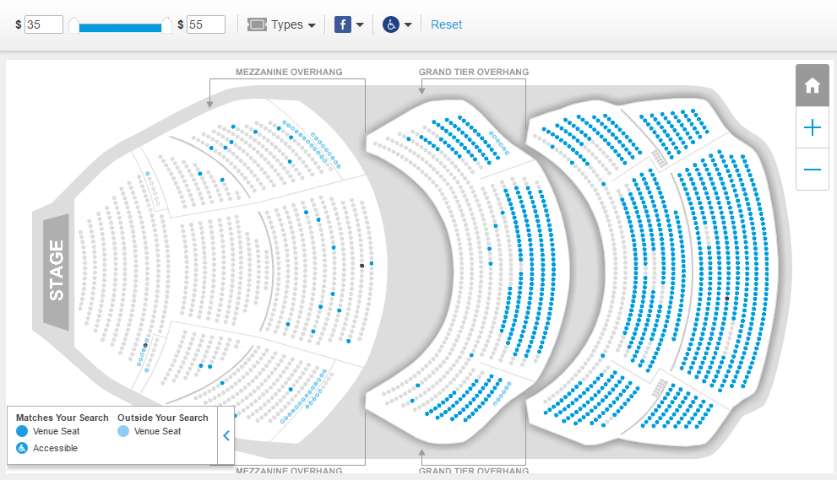
Task: Collapse the legend with left chevron
Action: 226,436
